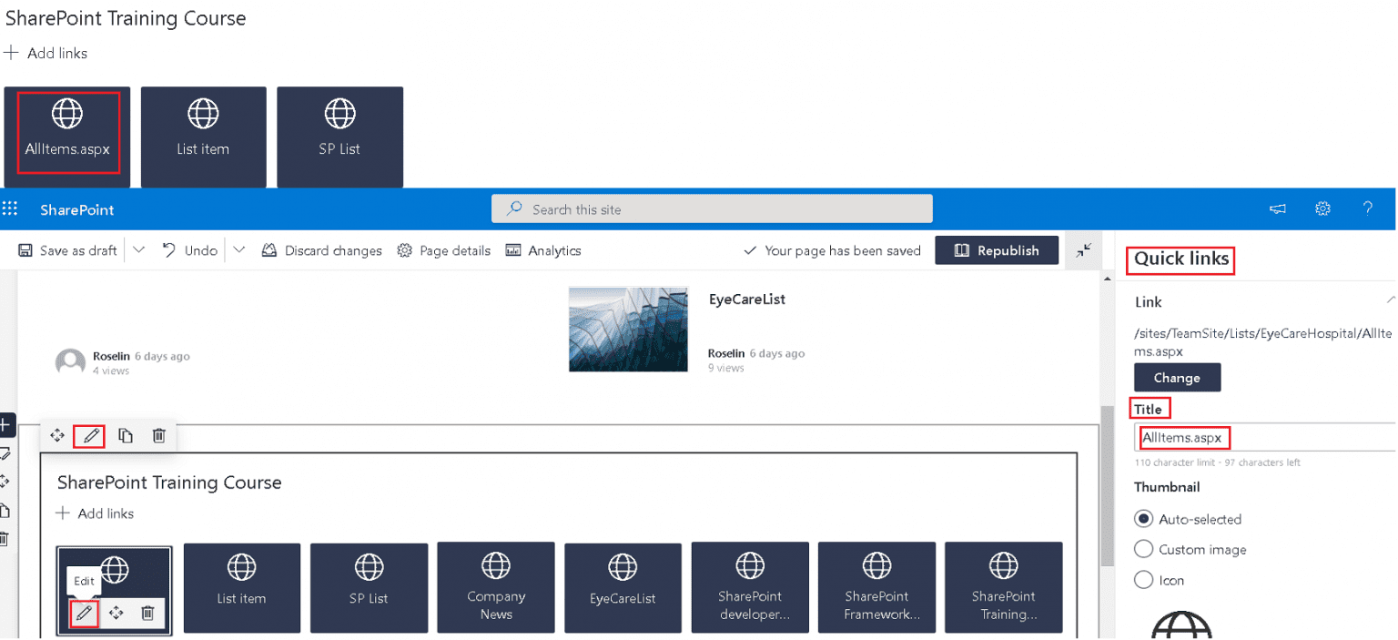The image size is (1398, 640).
Task: Select the Icon thumbnail option
Action: 1143,580
